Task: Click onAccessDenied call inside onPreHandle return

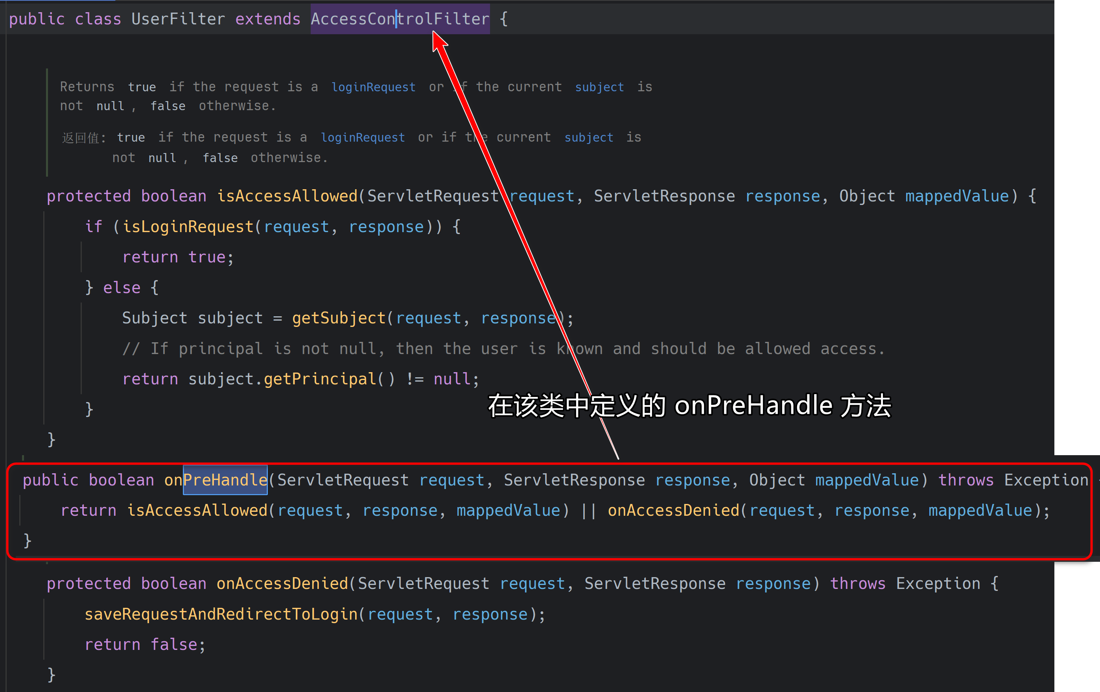Action: pos(673,510)
